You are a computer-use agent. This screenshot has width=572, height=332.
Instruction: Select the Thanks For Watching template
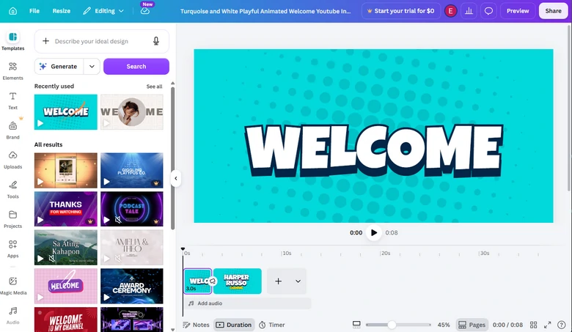point(66,209)
